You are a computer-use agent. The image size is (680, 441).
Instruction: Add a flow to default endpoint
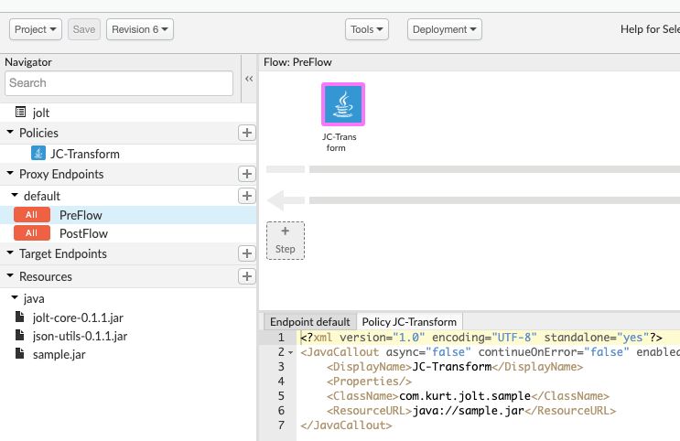point(247,196)
